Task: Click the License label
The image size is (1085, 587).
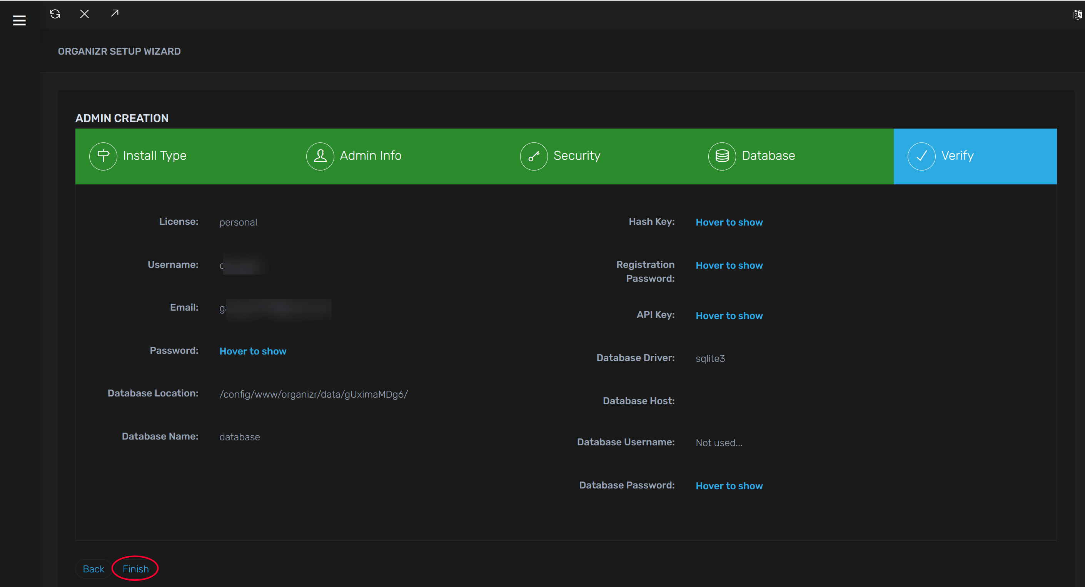Action: [179, 222]
